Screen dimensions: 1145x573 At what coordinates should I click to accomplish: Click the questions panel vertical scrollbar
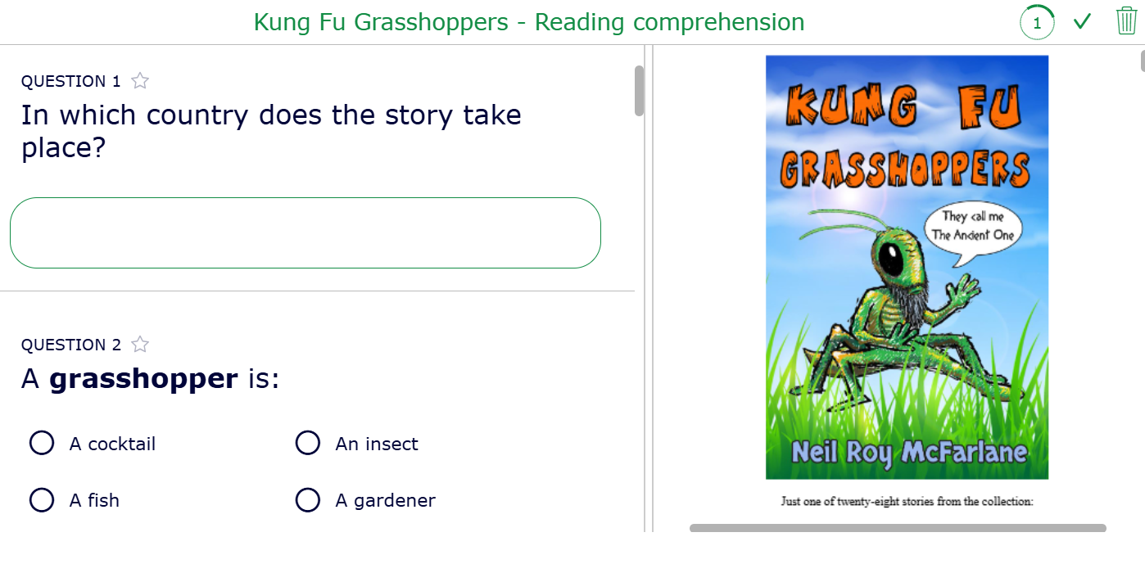click(640, 91)
